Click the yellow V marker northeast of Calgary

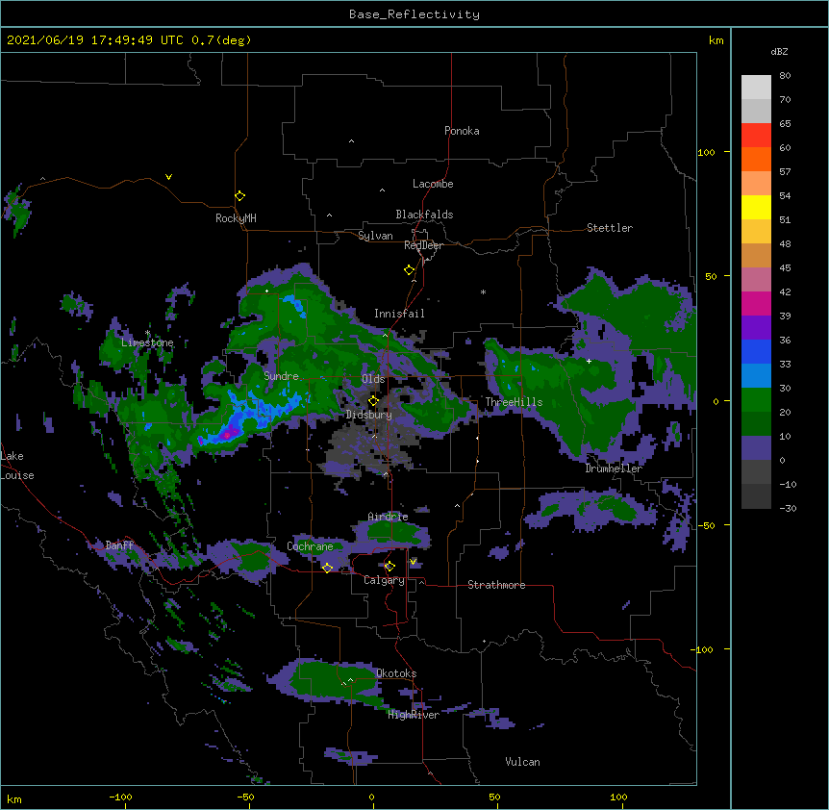pos(413,562)
